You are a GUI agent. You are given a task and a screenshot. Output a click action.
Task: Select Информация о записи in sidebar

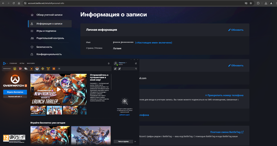(50, 24)
